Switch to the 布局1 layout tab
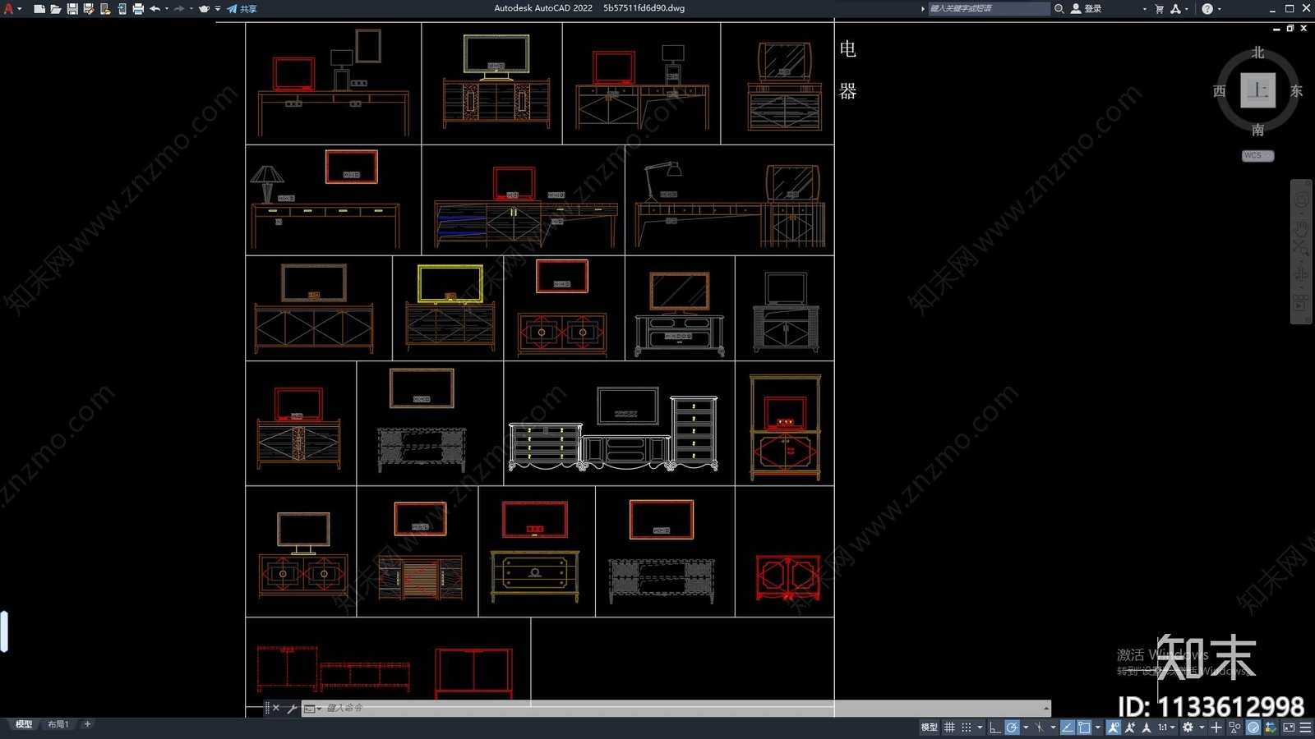Screen dimensions: 1315x739 (58, 724)
